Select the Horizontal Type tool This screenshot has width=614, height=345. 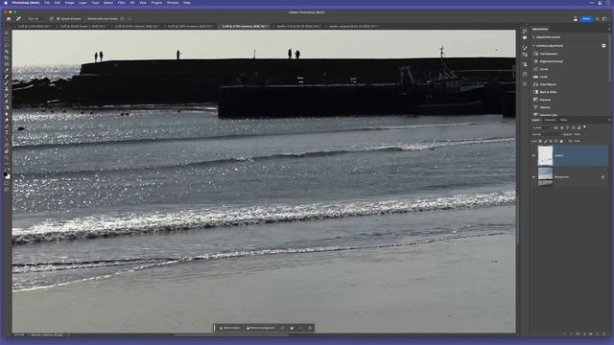(7, 132)
